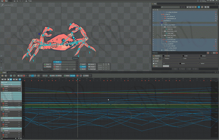Check the Separate Translate checkbox
Viewport: 219px width, 140px height.
tap(163, 56)
